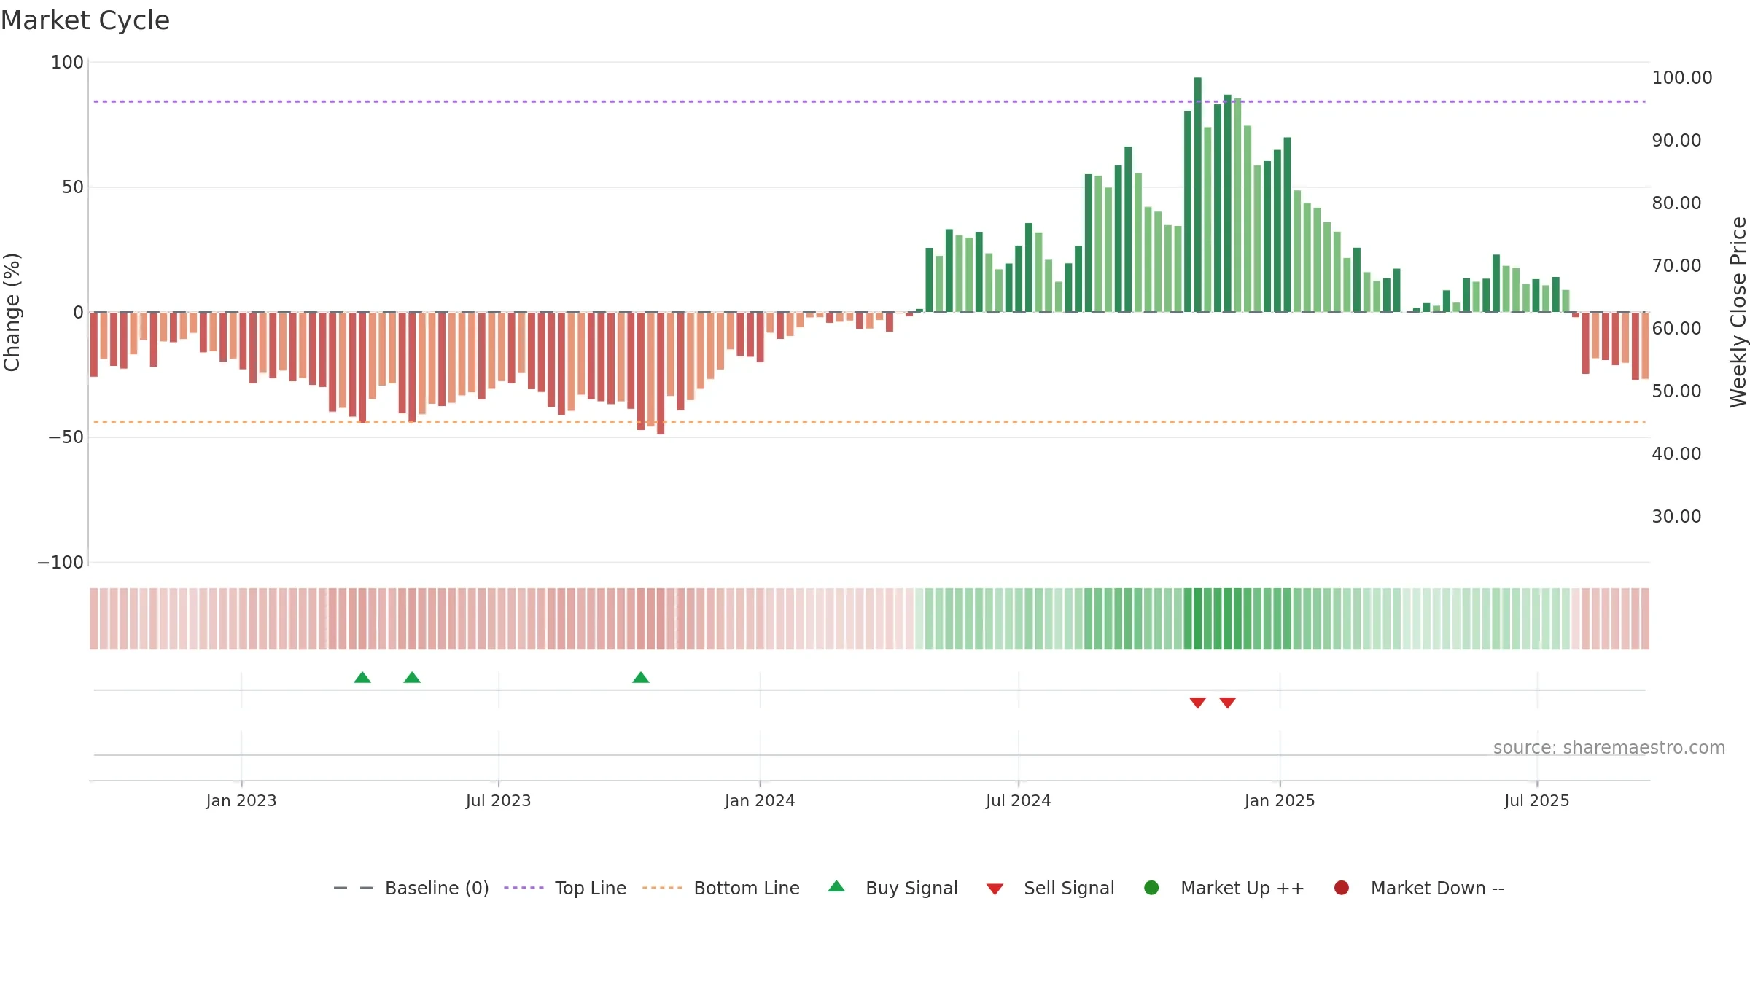Click the 100 tick on left axis
Screen dimensions: 1750x984
point(67,63)
